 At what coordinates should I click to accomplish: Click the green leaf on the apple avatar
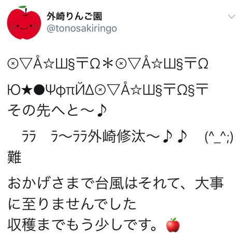pos(22,7)
